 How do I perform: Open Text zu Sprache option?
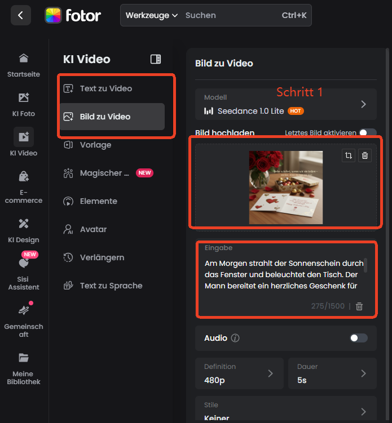[x=111, y=286]
